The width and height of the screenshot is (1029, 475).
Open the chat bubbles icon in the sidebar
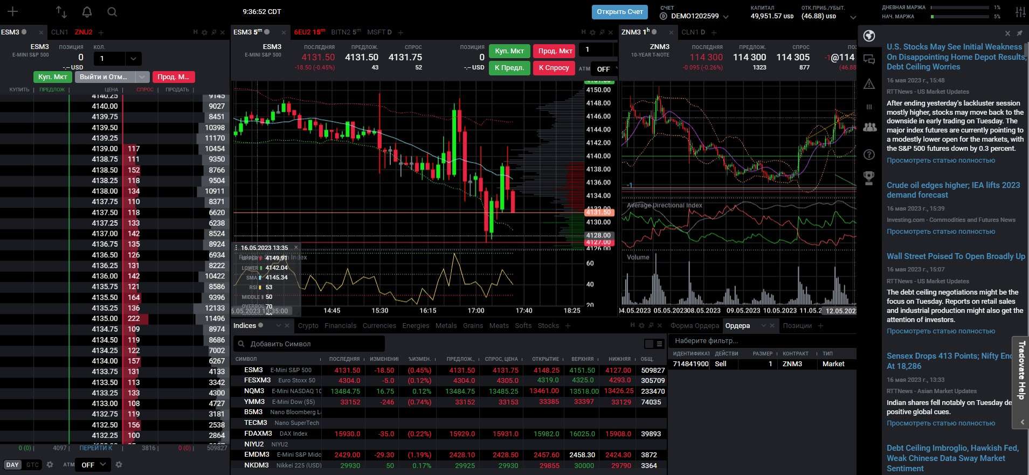click(x=869, y=59)
